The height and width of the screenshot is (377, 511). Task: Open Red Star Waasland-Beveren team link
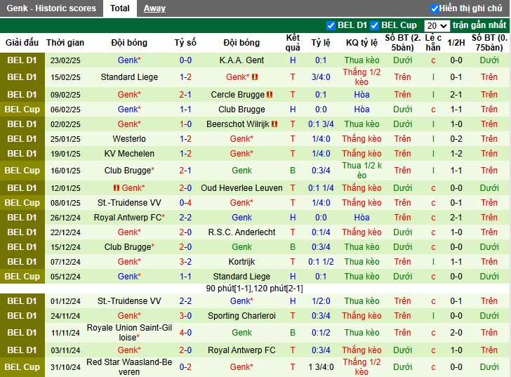pyautogui.click(x=129, y=367)
